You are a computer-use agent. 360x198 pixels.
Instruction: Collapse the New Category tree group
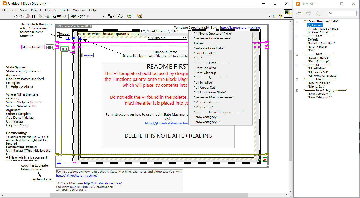(297, 90)
